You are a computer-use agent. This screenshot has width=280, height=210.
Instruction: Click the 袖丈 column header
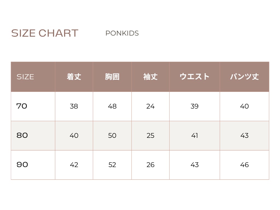point(150,77)
